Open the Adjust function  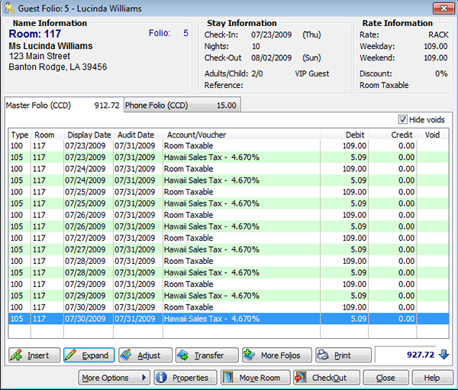click(x=143, y=356)
